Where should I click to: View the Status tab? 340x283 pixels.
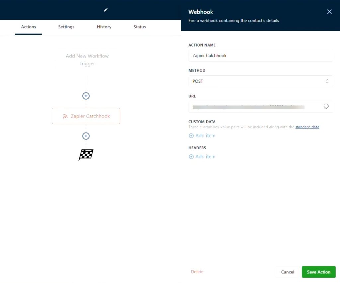(139, 27)
